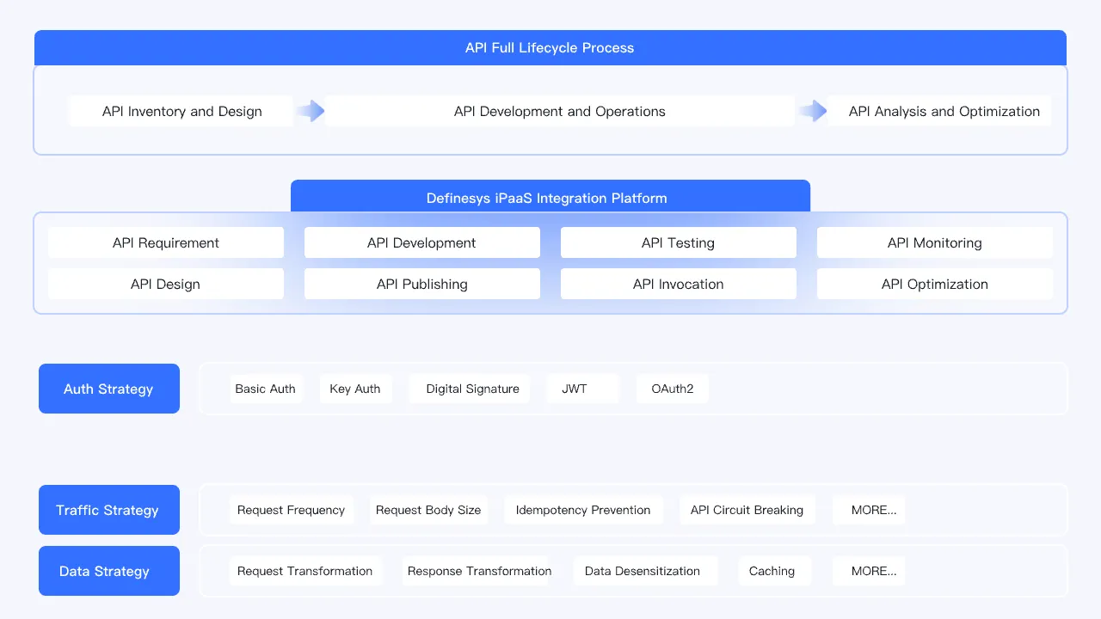
Task: Select the API Requirement box
Action: [166, 242]
